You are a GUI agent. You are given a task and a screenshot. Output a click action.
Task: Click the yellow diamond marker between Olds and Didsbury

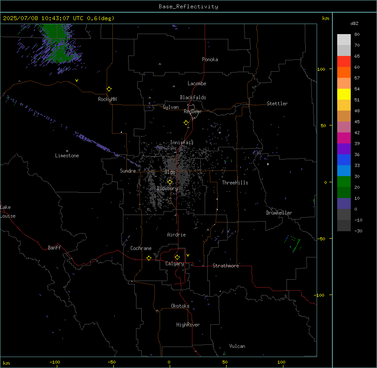170,182
